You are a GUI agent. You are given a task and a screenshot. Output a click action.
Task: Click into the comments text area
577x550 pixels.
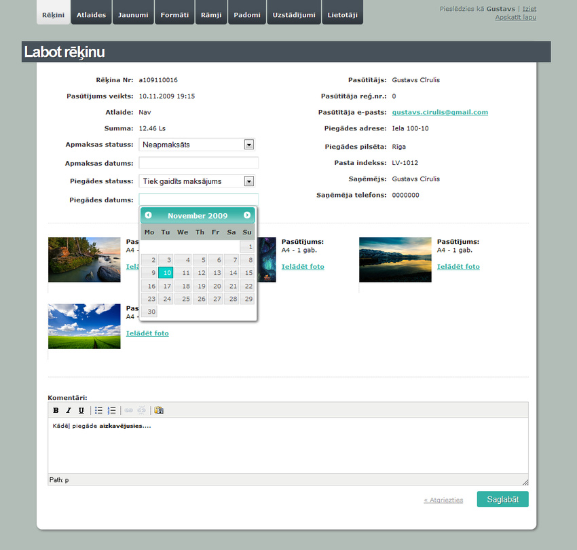click(x=288, y=445)
